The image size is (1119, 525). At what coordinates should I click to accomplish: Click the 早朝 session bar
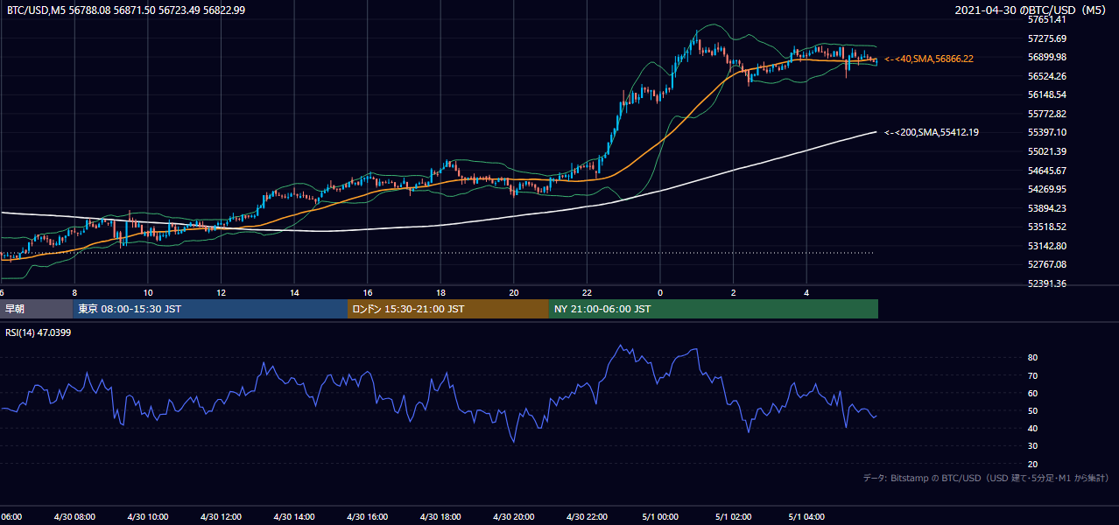click(36, 309)
